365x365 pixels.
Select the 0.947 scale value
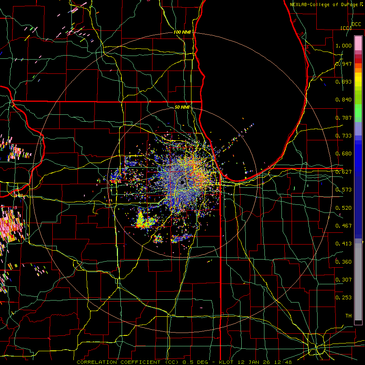point(344,64)
